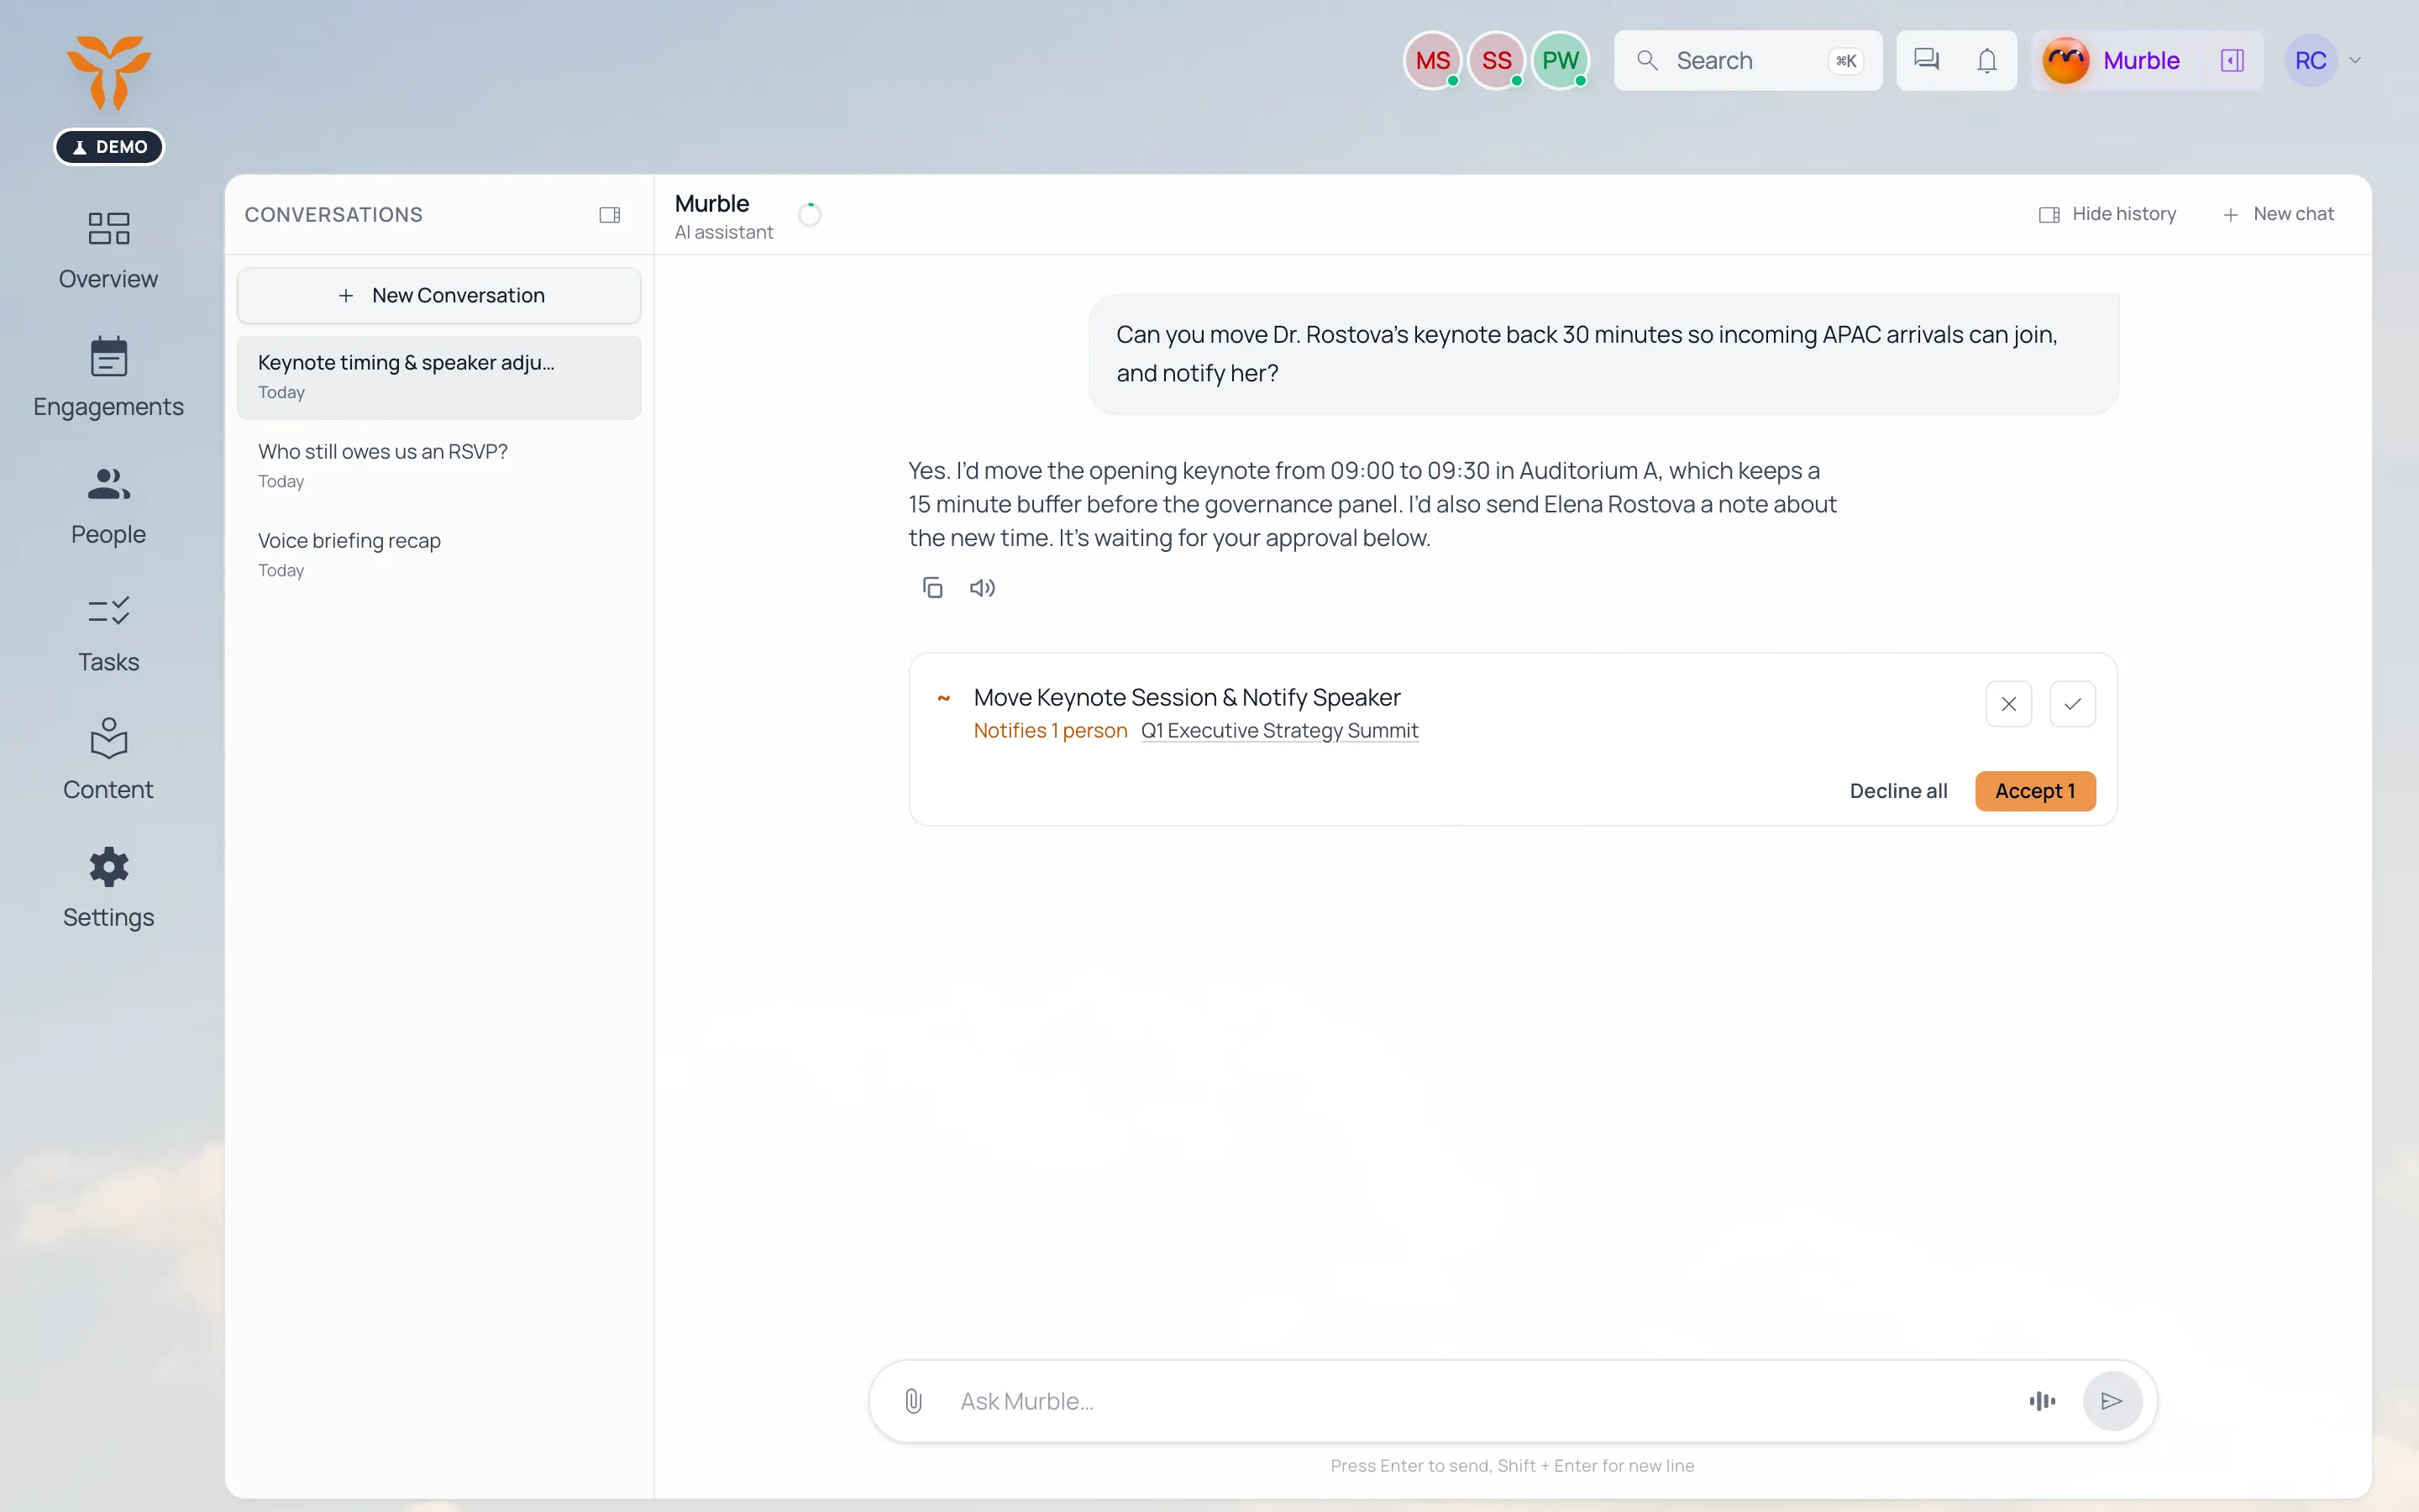Screen dimensions: 2419x1512
Task: Expand the RC account dropdown chevron
Action: click(x=2355, y=60)
